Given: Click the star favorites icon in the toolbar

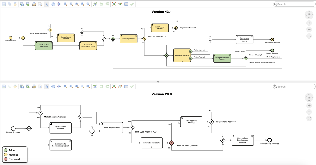Looking at the screenshot, I should click(15, 4).
